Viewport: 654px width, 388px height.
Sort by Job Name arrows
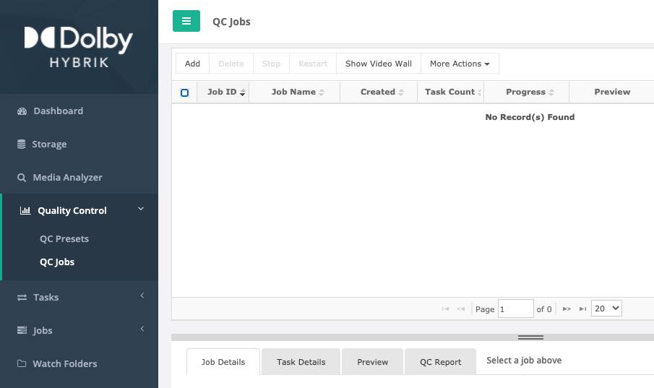[x=321, y=92]
